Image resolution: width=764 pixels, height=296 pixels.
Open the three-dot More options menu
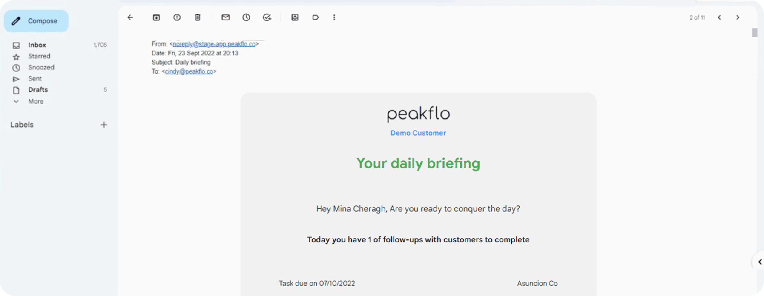[334, 17]
